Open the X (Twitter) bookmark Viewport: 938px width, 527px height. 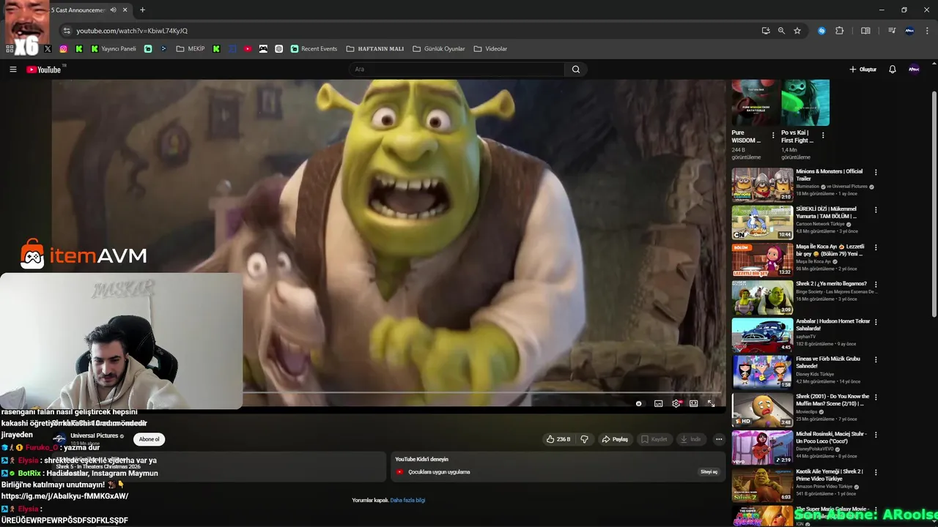pyautogui.click(x=48, y=49)
